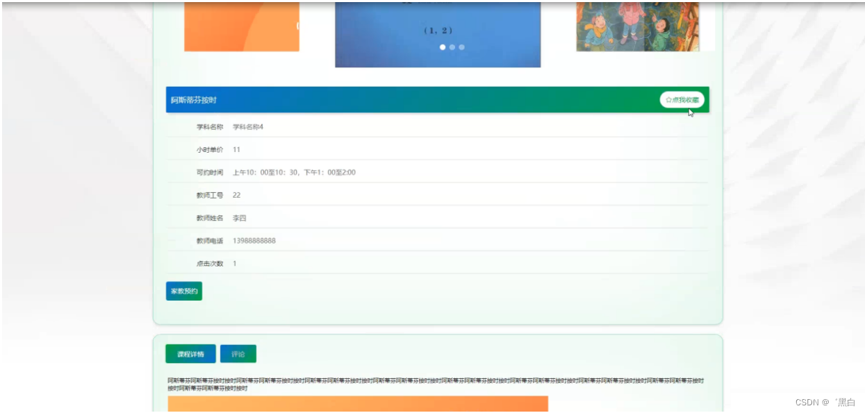Switch to the "评论" comments tab
The image size is (865, 413).
click(x=238, y=353)
